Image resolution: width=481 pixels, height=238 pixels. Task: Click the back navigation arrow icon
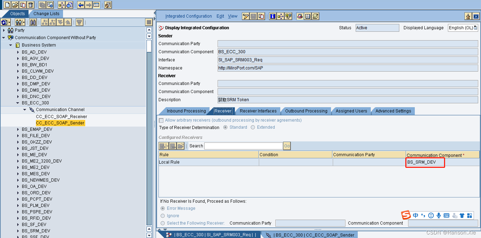pyautogui.click(x=81, y=5)
